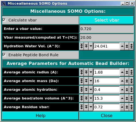The height and width of the screenshot is (122, 136).
Task: Double-arrow decrease Average atomic hydration
Action: [86, 90]
